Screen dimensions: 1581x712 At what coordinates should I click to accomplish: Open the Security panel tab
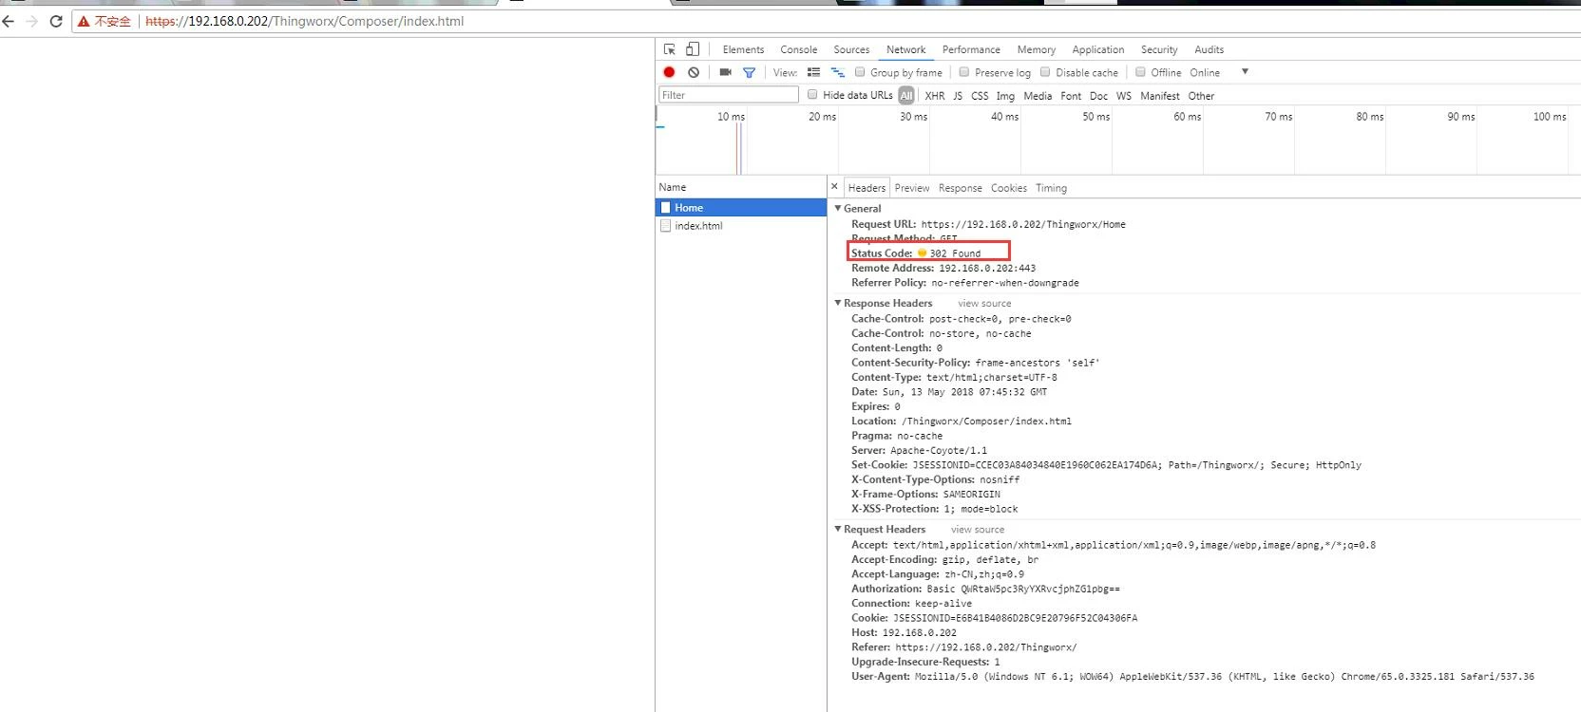click(x=1159, y=49)
